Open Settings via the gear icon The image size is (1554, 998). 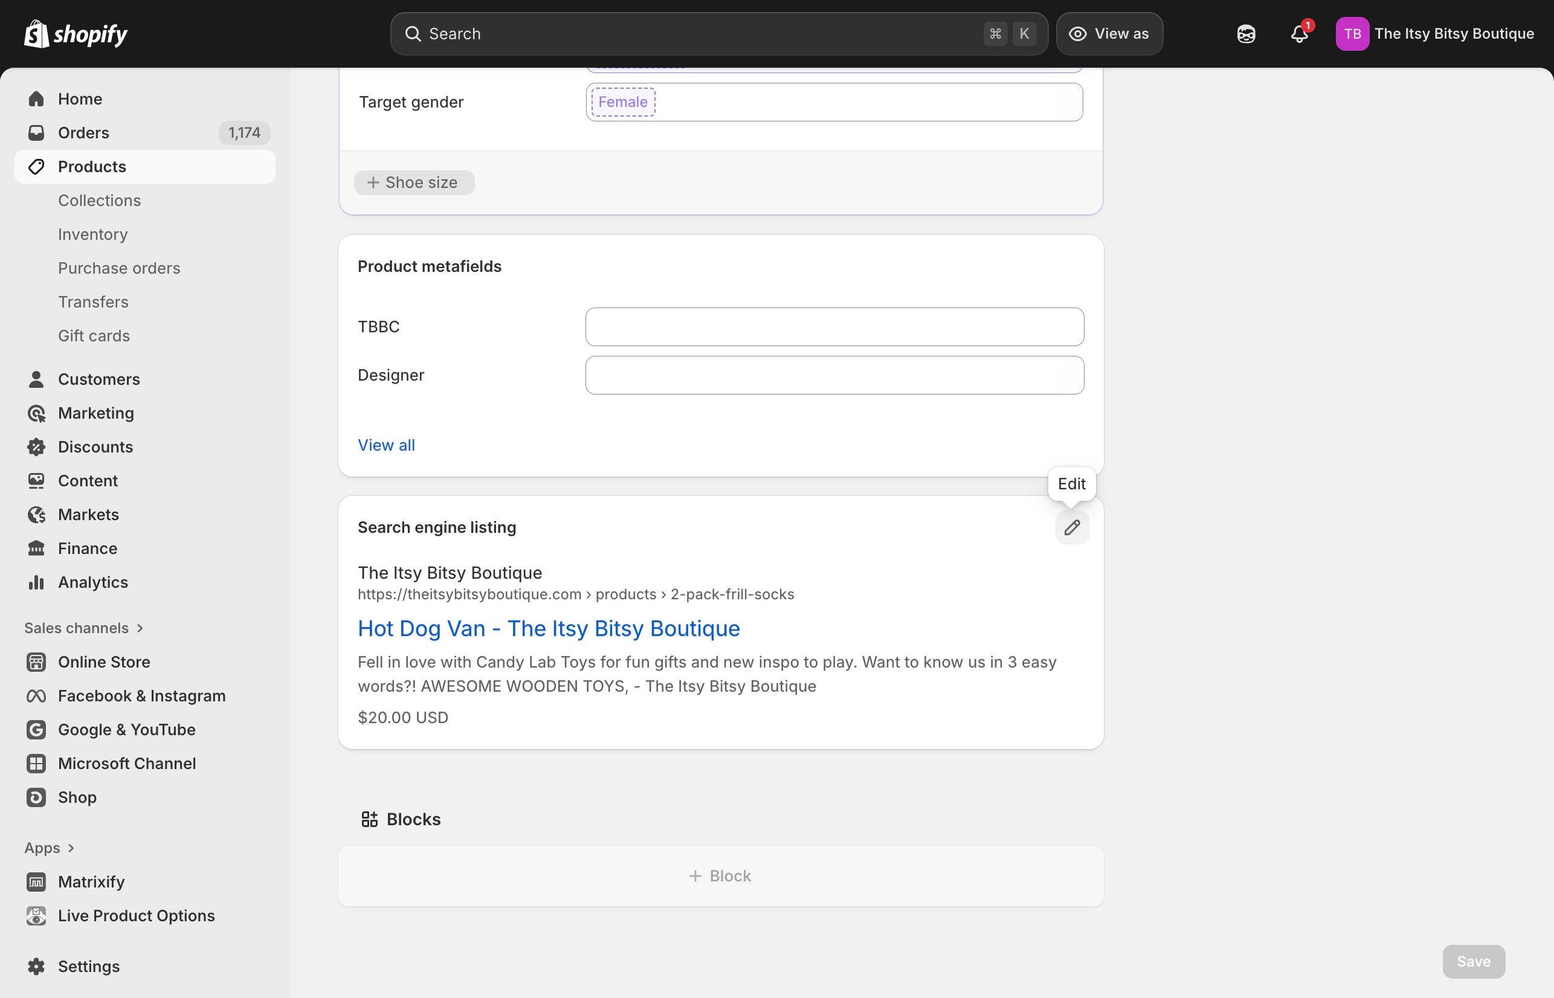click(x=36, y=965)
